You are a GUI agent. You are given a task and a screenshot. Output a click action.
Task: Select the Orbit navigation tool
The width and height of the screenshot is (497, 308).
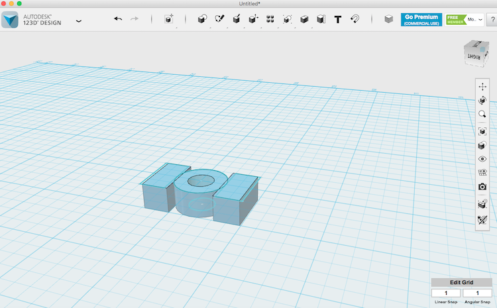pyautogui.click(x=482, y=101)
